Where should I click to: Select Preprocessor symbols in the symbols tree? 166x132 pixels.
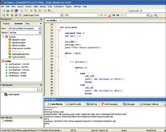click(21, 48)
